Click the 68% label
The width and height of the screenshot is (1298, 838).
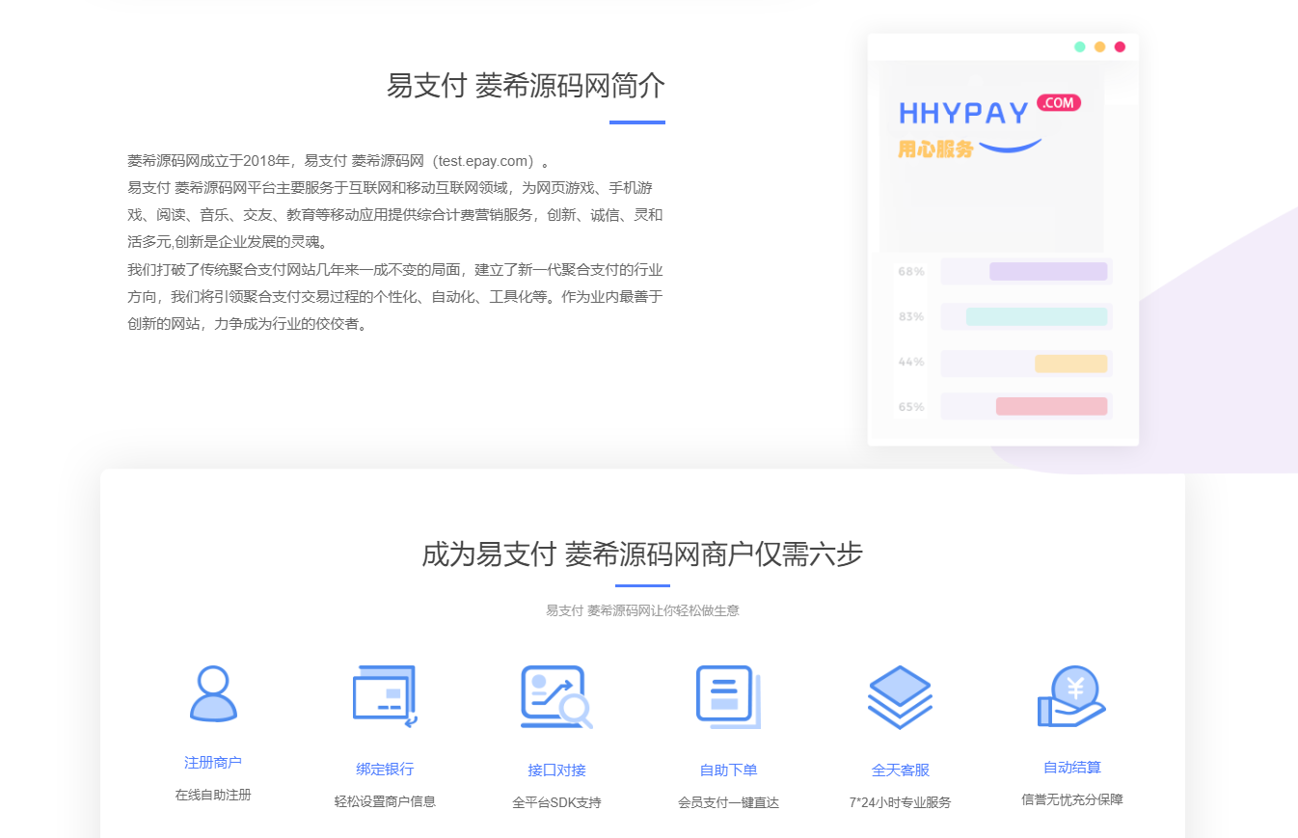point(911,271)
